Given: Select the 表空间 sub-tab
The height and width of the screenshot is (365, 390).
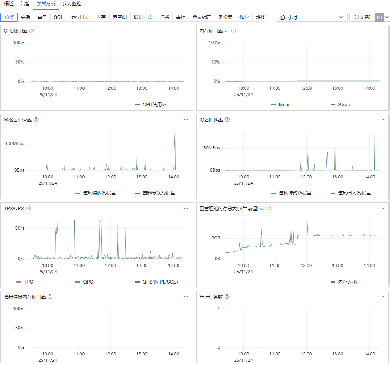Looking at the screenshot, I should point(120,17).
